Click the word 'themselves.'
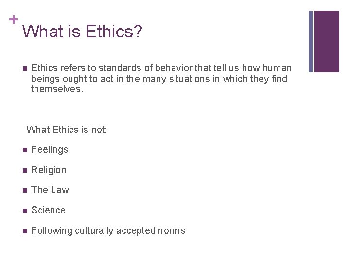This screenshot has height=262, width=350. click(x=57, y=89)
